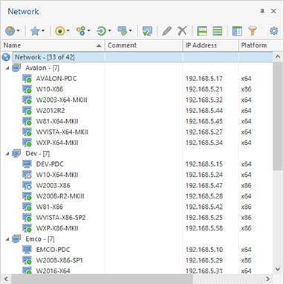Image resolution: width=284 pixels, height=284 pixels.
Task: Sort by the Name column header
Action: pyautogui.click(x=53, y=45)
